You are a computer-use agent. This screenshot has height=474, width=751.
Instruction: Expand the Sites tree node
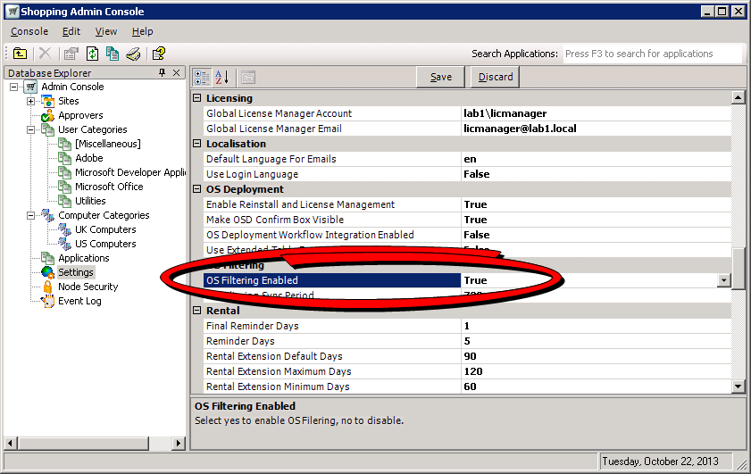click(x=30, y=101)
